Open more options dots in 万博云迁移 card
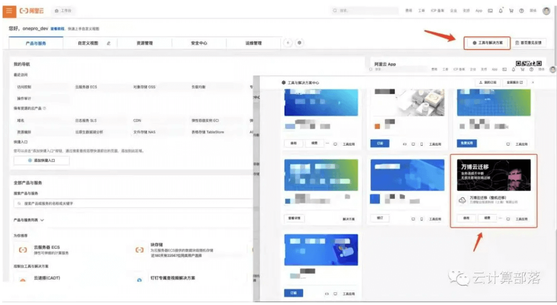 (500, 218)
